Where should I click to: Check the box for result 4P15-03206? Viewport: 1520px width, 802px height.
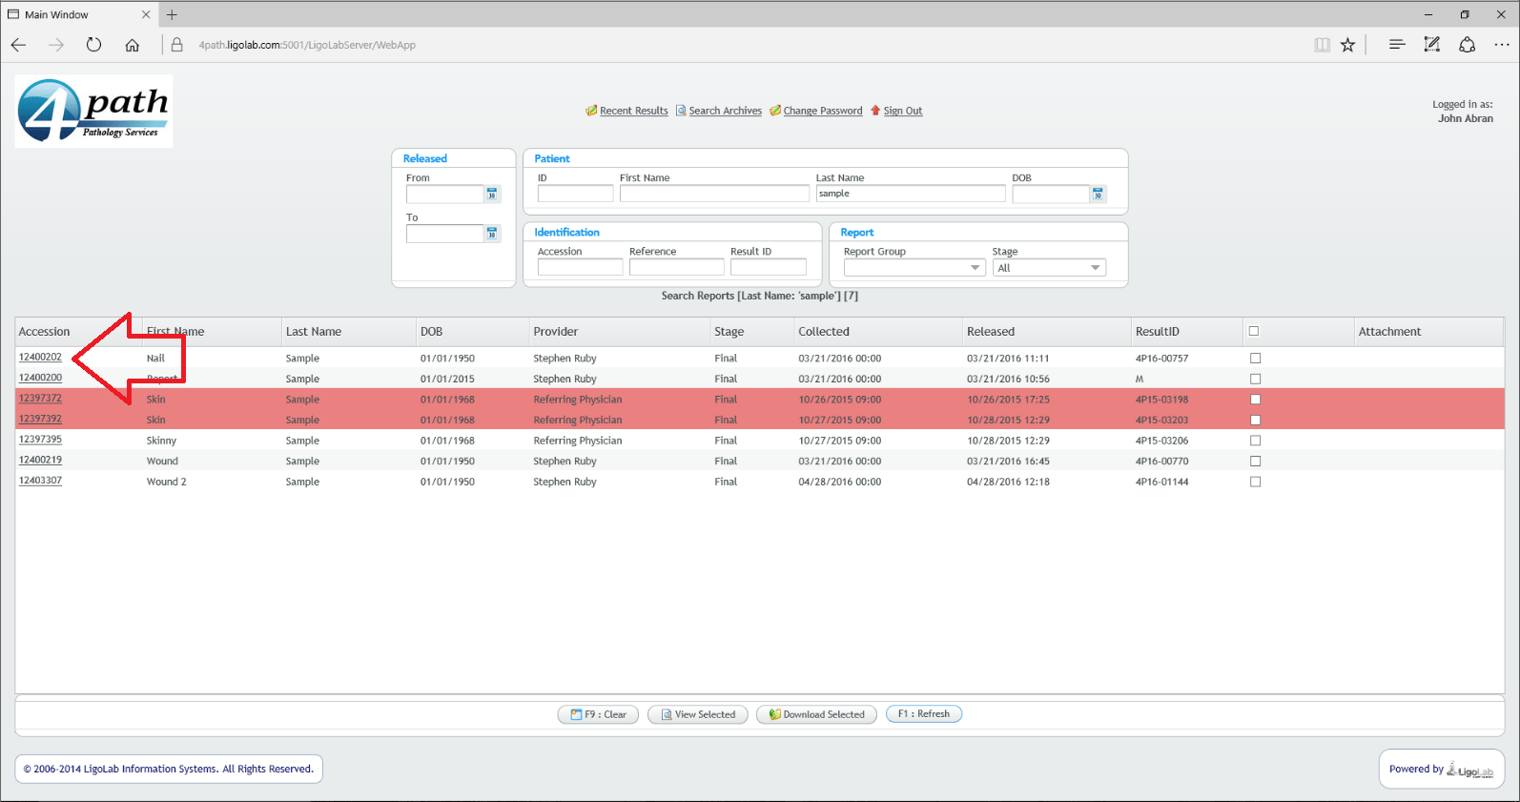pos(1255,441)
